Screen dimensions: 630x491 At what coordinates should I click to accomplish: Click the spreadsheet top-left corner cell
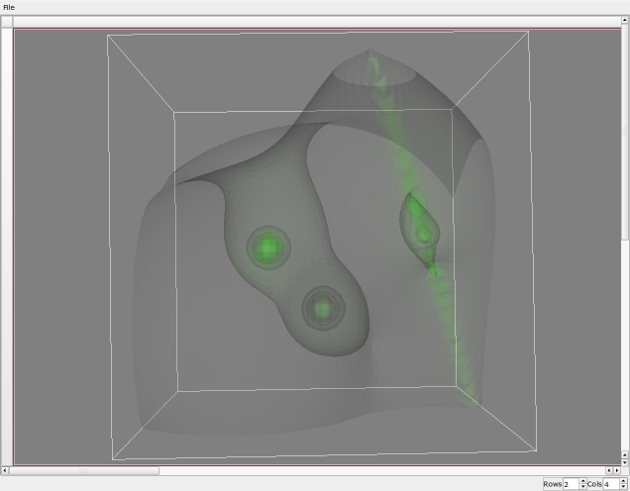pos(7,22)
